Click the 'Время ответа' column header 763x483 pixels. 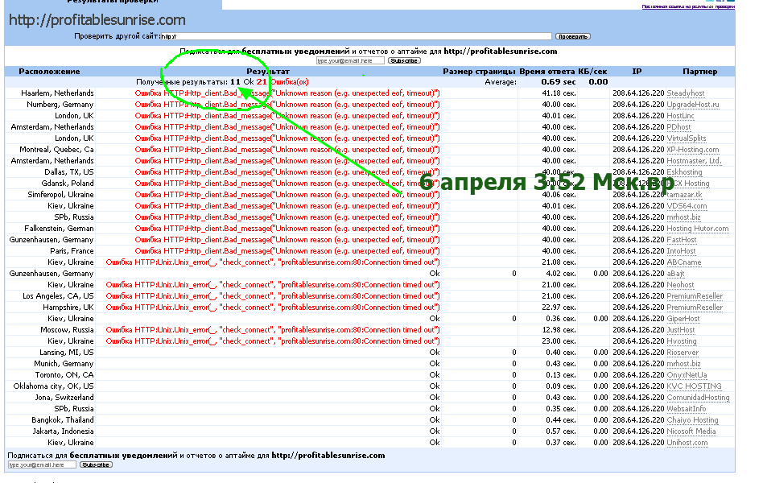point(547,72)
